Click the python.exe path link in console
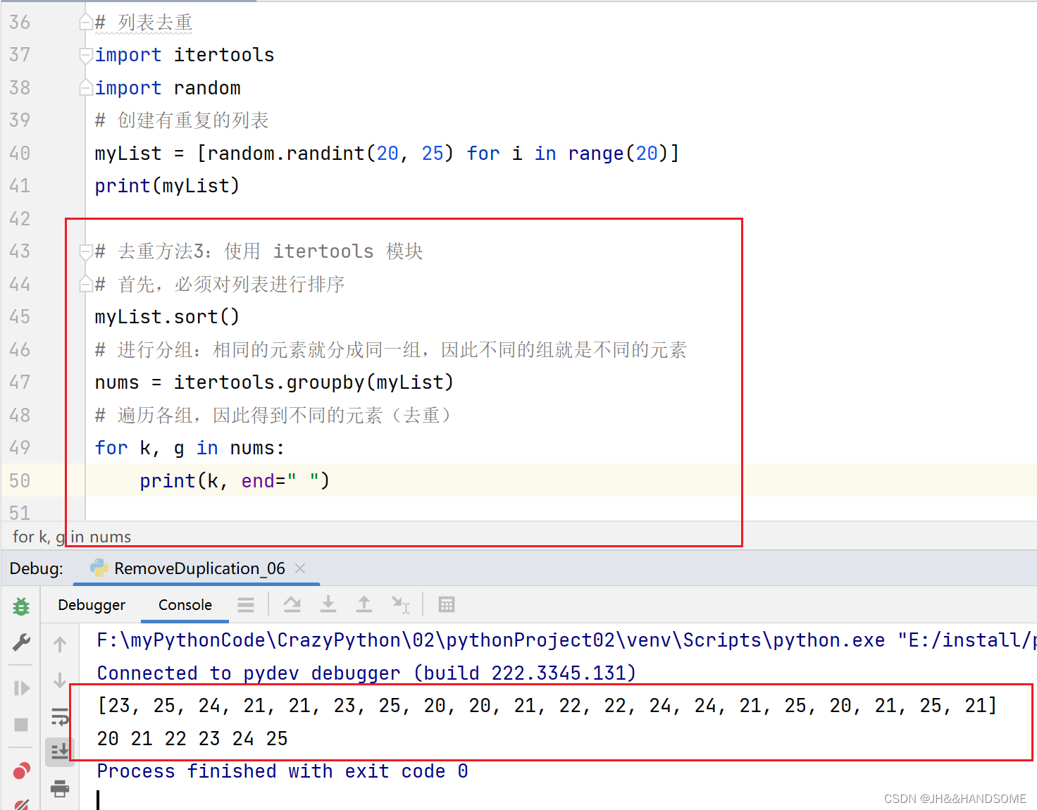The height and width of the screenshot is (810, 1037). point(491,640)
